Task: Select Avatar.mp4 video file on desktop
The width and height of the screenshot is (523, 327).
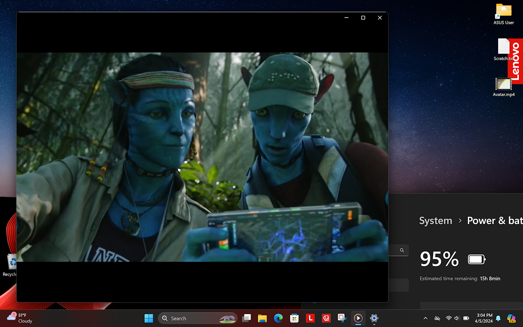Action: point(504,87)
